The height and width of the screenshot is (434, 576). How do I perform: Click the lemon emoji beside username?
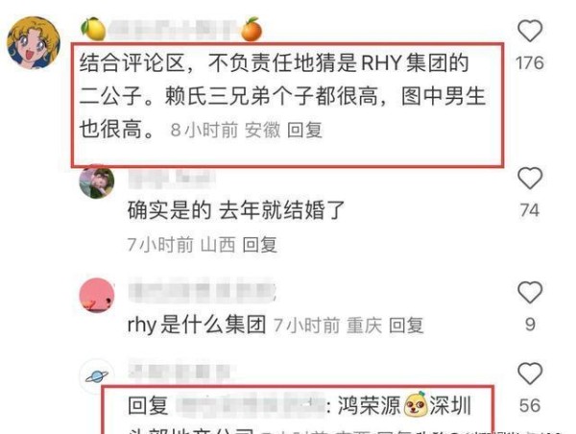click(93, 29)
